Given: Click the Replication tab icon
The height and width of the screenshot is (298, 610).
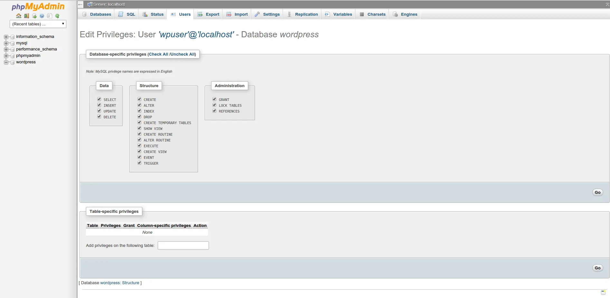Looking at the screenshot, I should pos(289,14).
